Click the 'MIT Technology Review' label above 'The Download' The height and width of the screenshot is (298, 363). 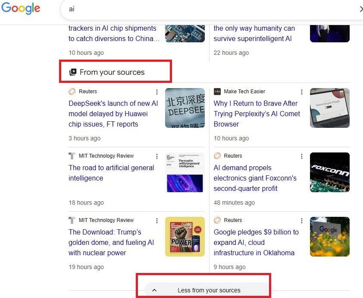point(106,220)
